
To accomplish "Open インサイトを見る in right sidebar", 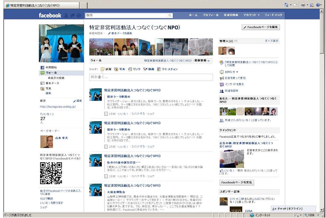I will point(234,84).
